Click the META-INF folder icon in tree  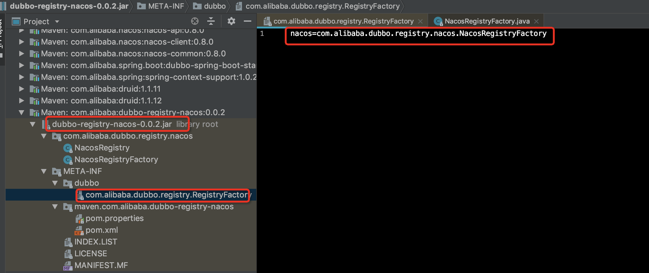click(56, 171)
